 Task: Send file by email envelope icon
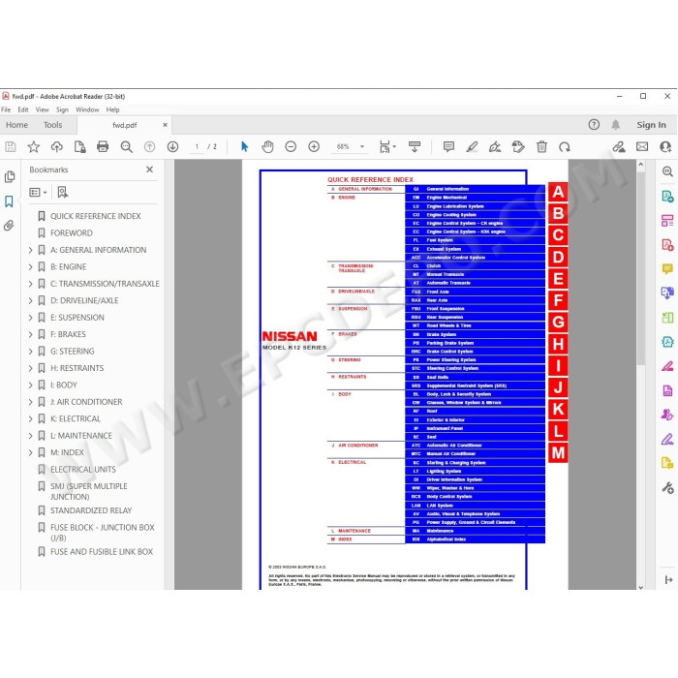(x=642, y=147)
